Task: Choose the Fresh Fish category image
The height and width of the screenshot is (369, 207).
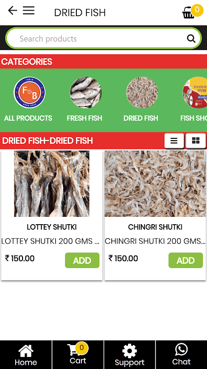Action: pyautogui.click(x=86, y=93)
